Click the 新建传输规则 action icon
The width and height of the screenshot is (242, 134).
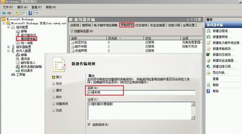coord(208,49)
